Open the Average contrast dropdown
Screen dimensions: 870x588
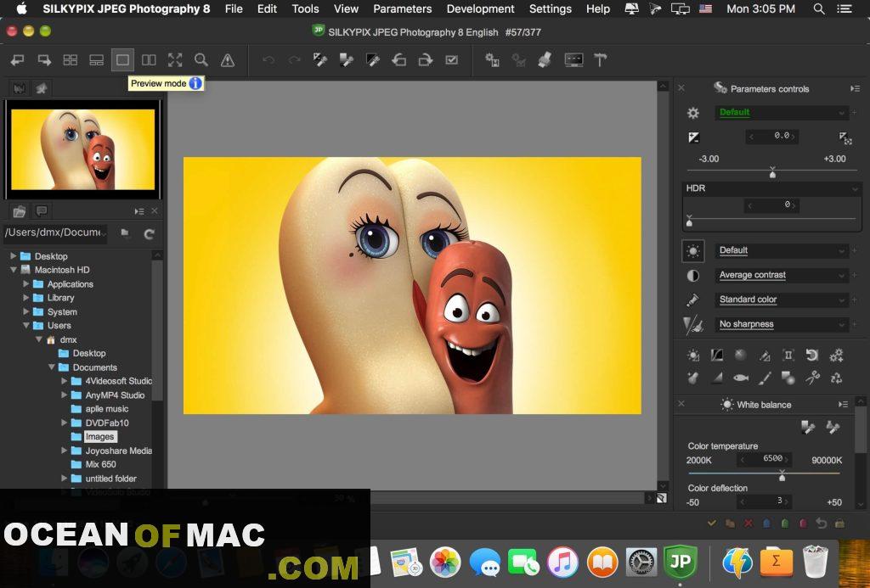click(782, 275)
